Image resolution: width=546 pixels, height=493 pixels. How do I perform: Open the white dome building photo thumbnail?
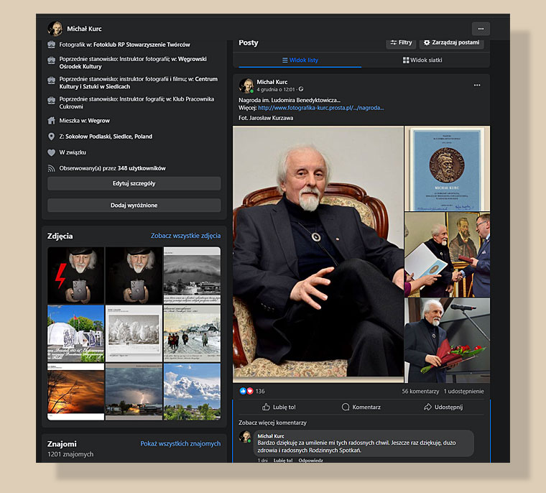pos(75,333)
